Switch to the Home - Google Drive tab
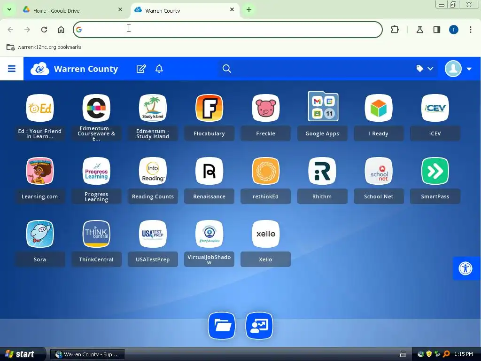 click(x=73, y=10)
